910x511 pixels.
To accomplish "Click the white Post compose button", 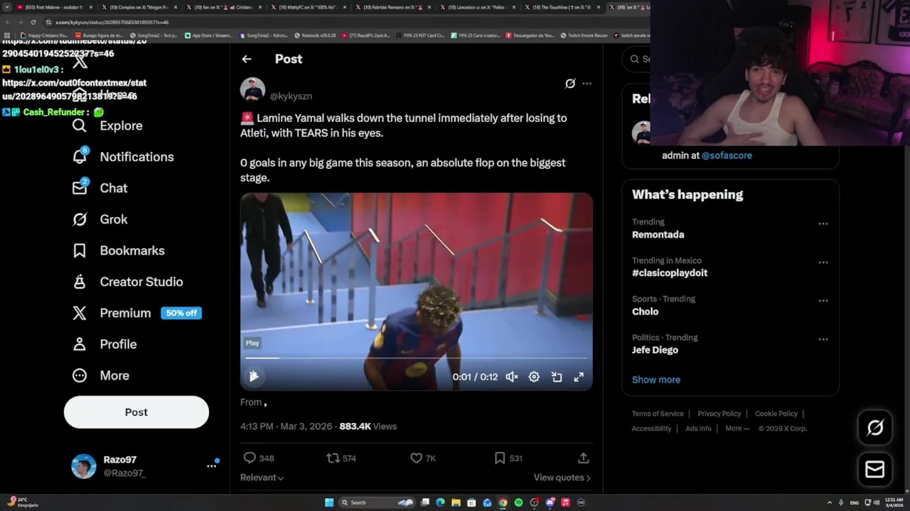I will click(136, 412).
